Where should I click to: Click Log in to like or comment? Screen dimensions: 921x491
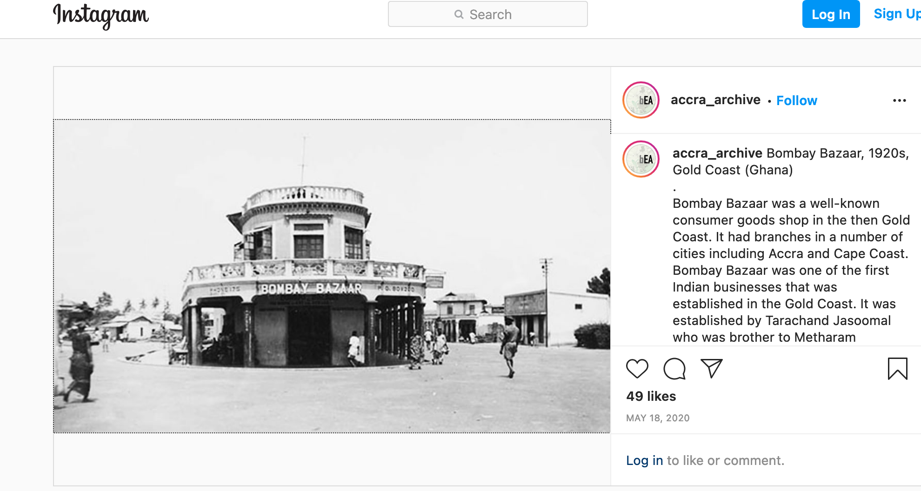tap(644, 460)
